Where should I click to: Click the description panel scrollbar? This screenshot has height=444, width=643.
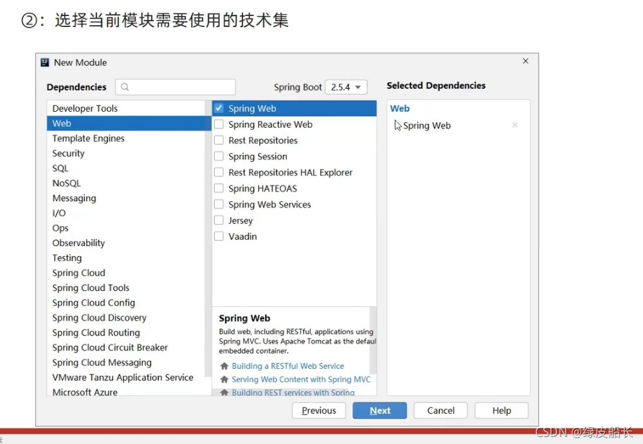373,341
